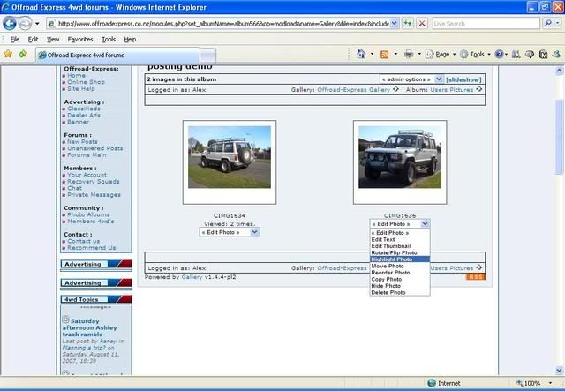Click the Print toolbar icon

click(x=409, y=55)
